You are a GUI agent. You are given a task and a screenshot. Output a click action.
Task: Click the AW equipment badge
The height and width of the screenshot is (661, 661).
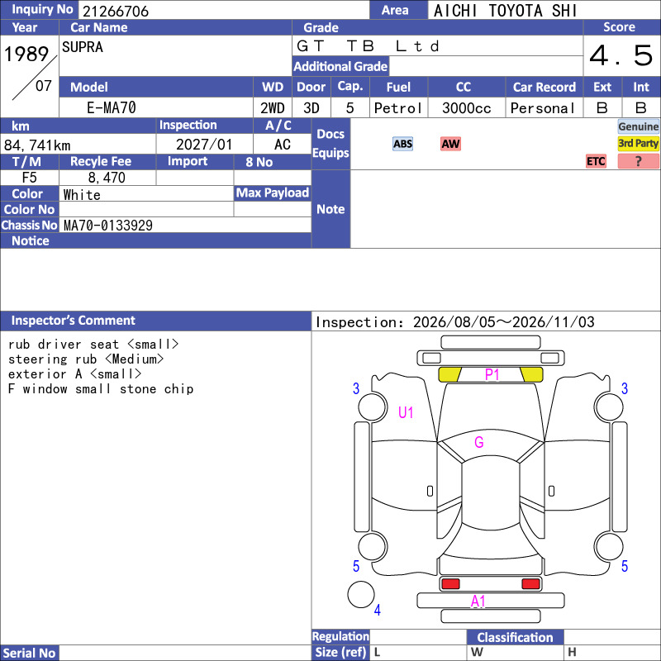[450, 144]
